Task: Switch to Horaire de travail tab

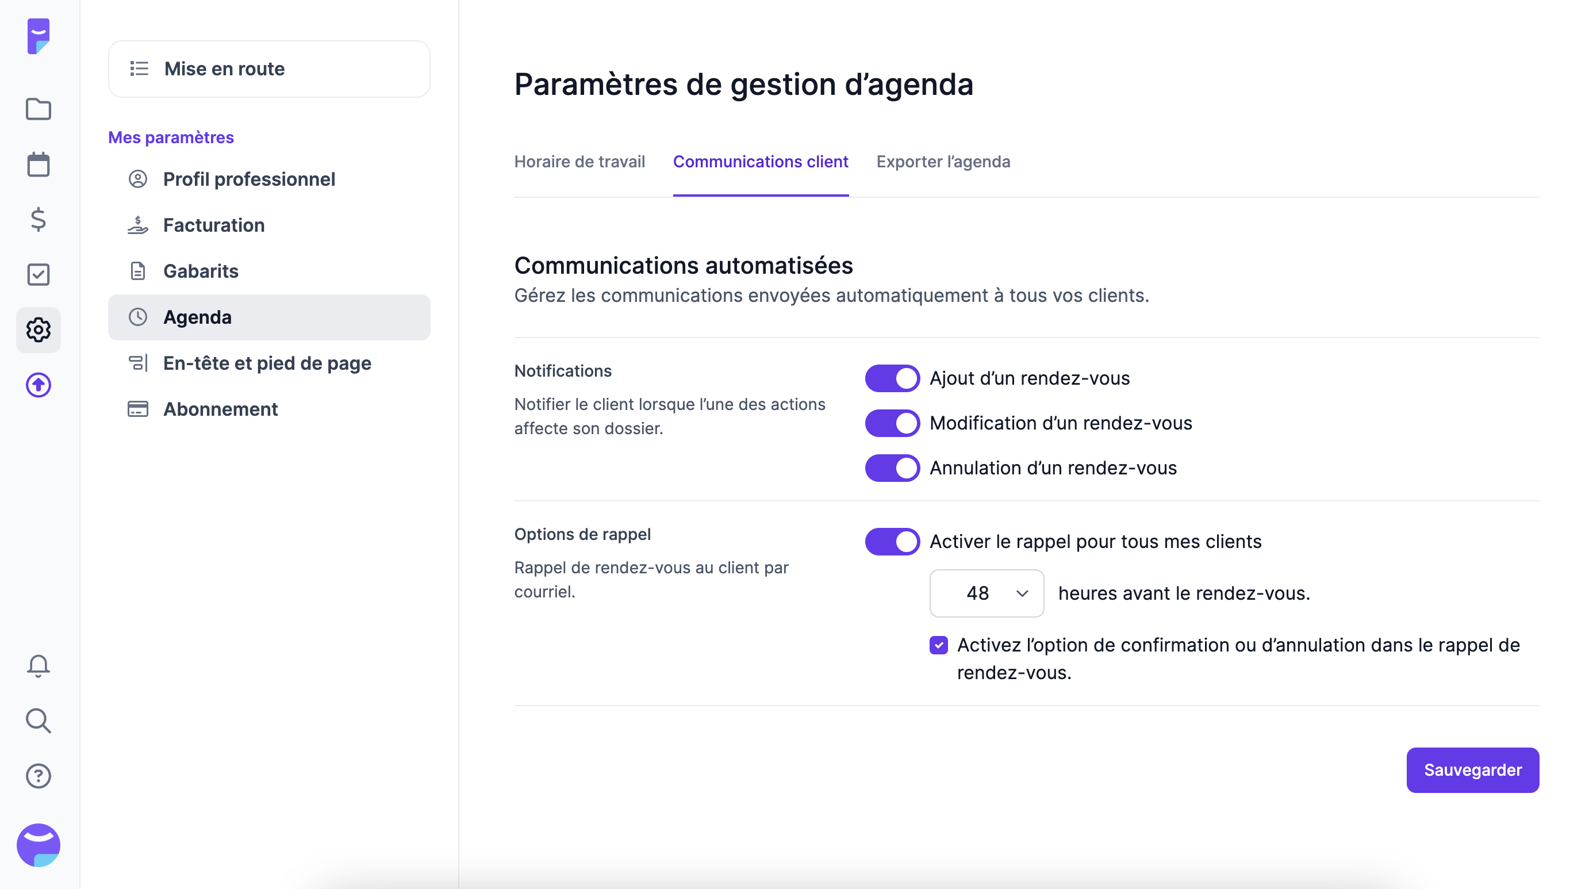Action: tap(579, 162)
